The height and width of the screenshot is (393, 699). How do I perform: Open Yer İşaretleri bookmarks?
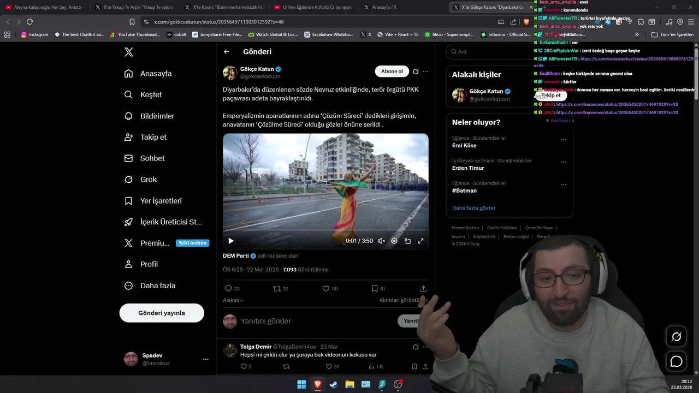(x=153, y=200)
